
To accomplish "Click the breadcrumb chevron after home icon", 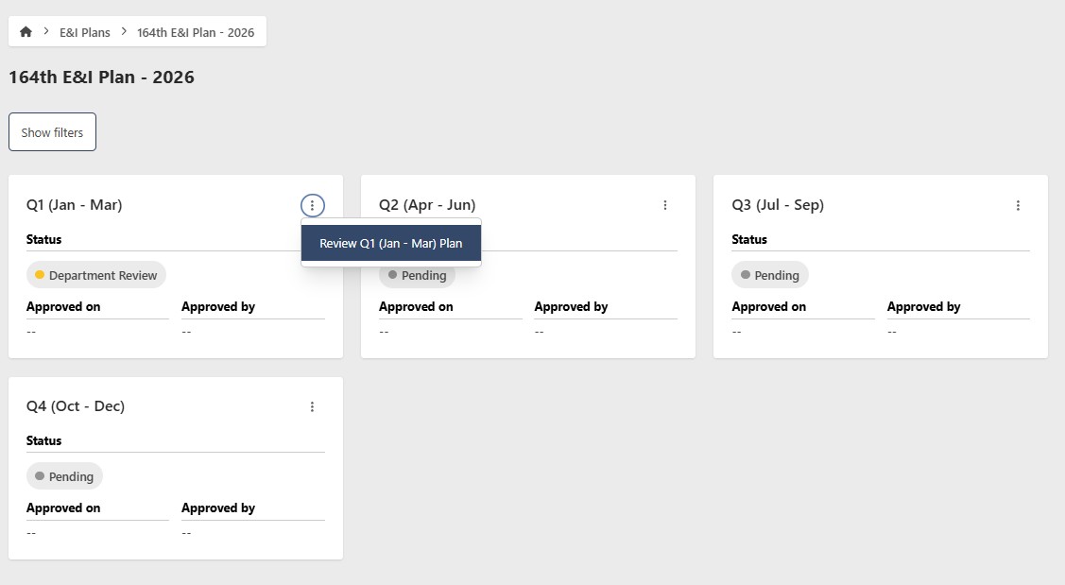I will (x=46, y=32).
